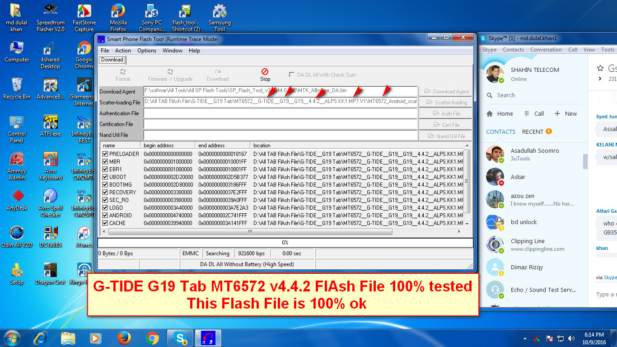This screenshot has height=347, width=617.
Task: Open Conversation menu in Skype
Action: pos(546,50)
